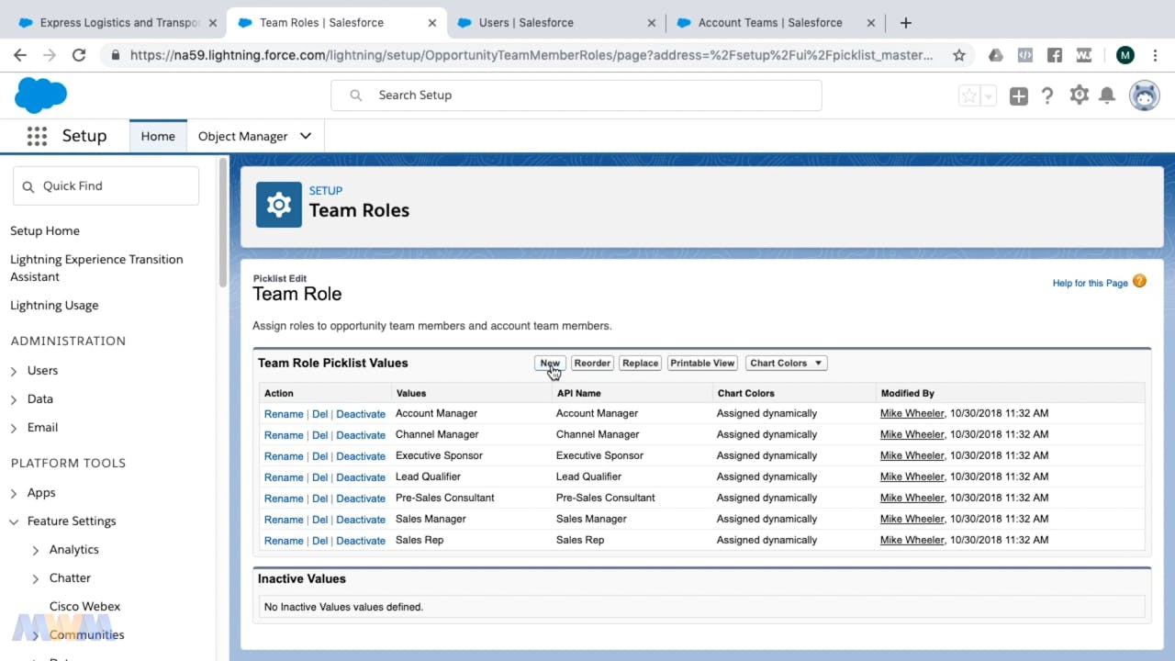Open Mike Wheeler link in Account Manager row
The width and height of the screenshot is (1175, 661).
912,413
